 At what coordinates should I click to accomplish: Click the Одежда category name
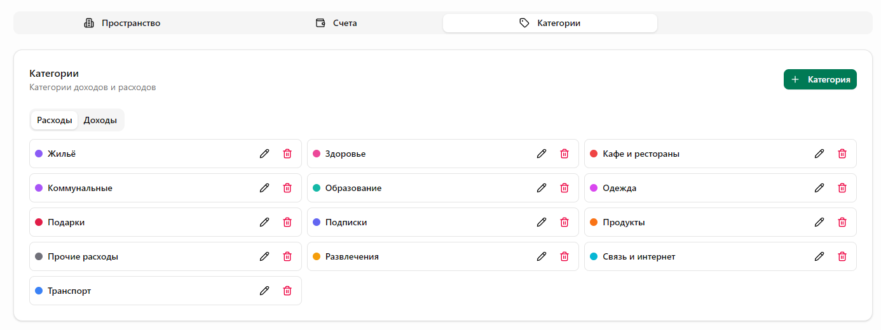pos(619,188)
